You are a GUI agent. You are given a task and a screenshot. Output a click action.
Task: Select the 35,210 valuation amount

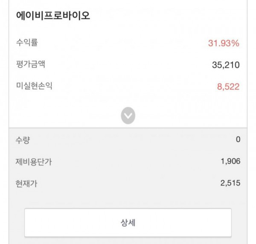(226, 65)
